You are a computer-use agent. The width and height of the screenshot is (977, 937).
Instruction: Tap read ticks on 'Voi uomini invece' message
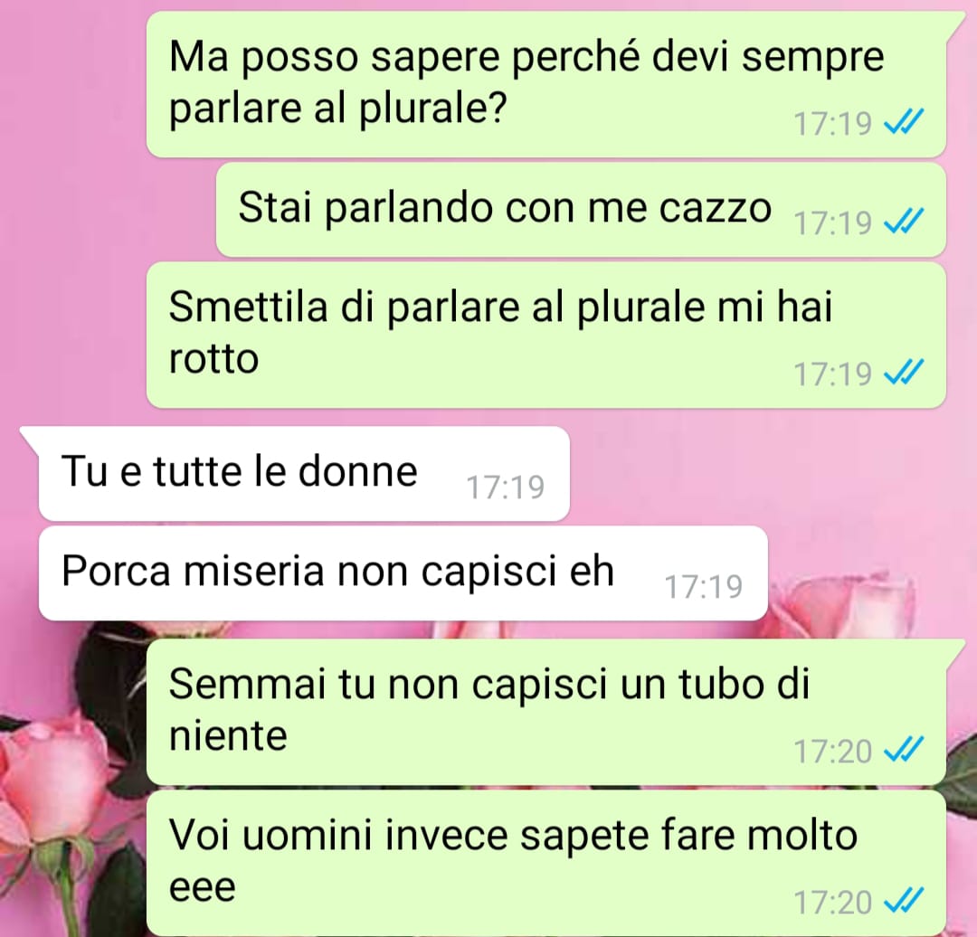tap(904, 901)
